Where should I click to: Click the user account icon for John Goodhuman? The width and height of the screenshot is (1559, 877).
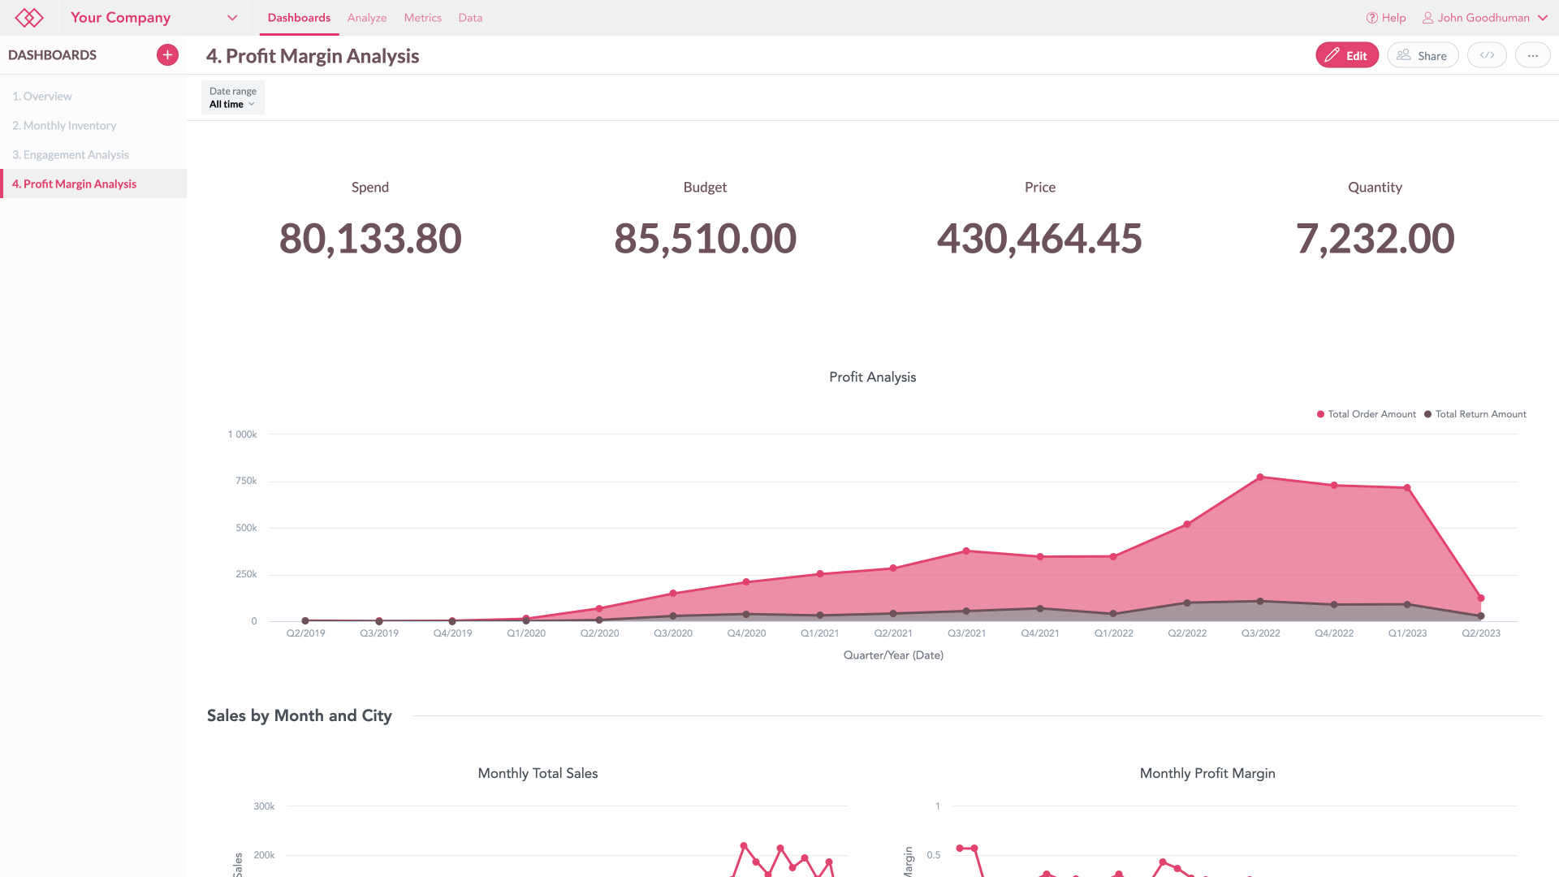pos(1427,17)
